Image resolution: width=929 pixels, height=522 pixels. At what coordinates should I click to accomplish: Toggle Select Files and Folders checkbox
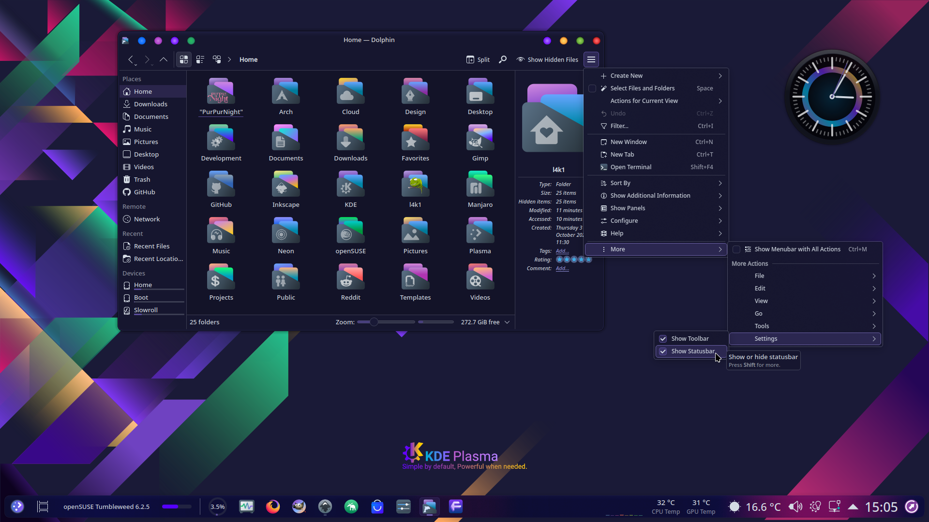pos(592,88)
